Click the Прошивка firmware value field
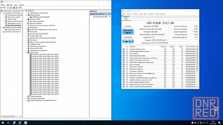This screenshot has width=223, height=125. click(x=161, y=26)
